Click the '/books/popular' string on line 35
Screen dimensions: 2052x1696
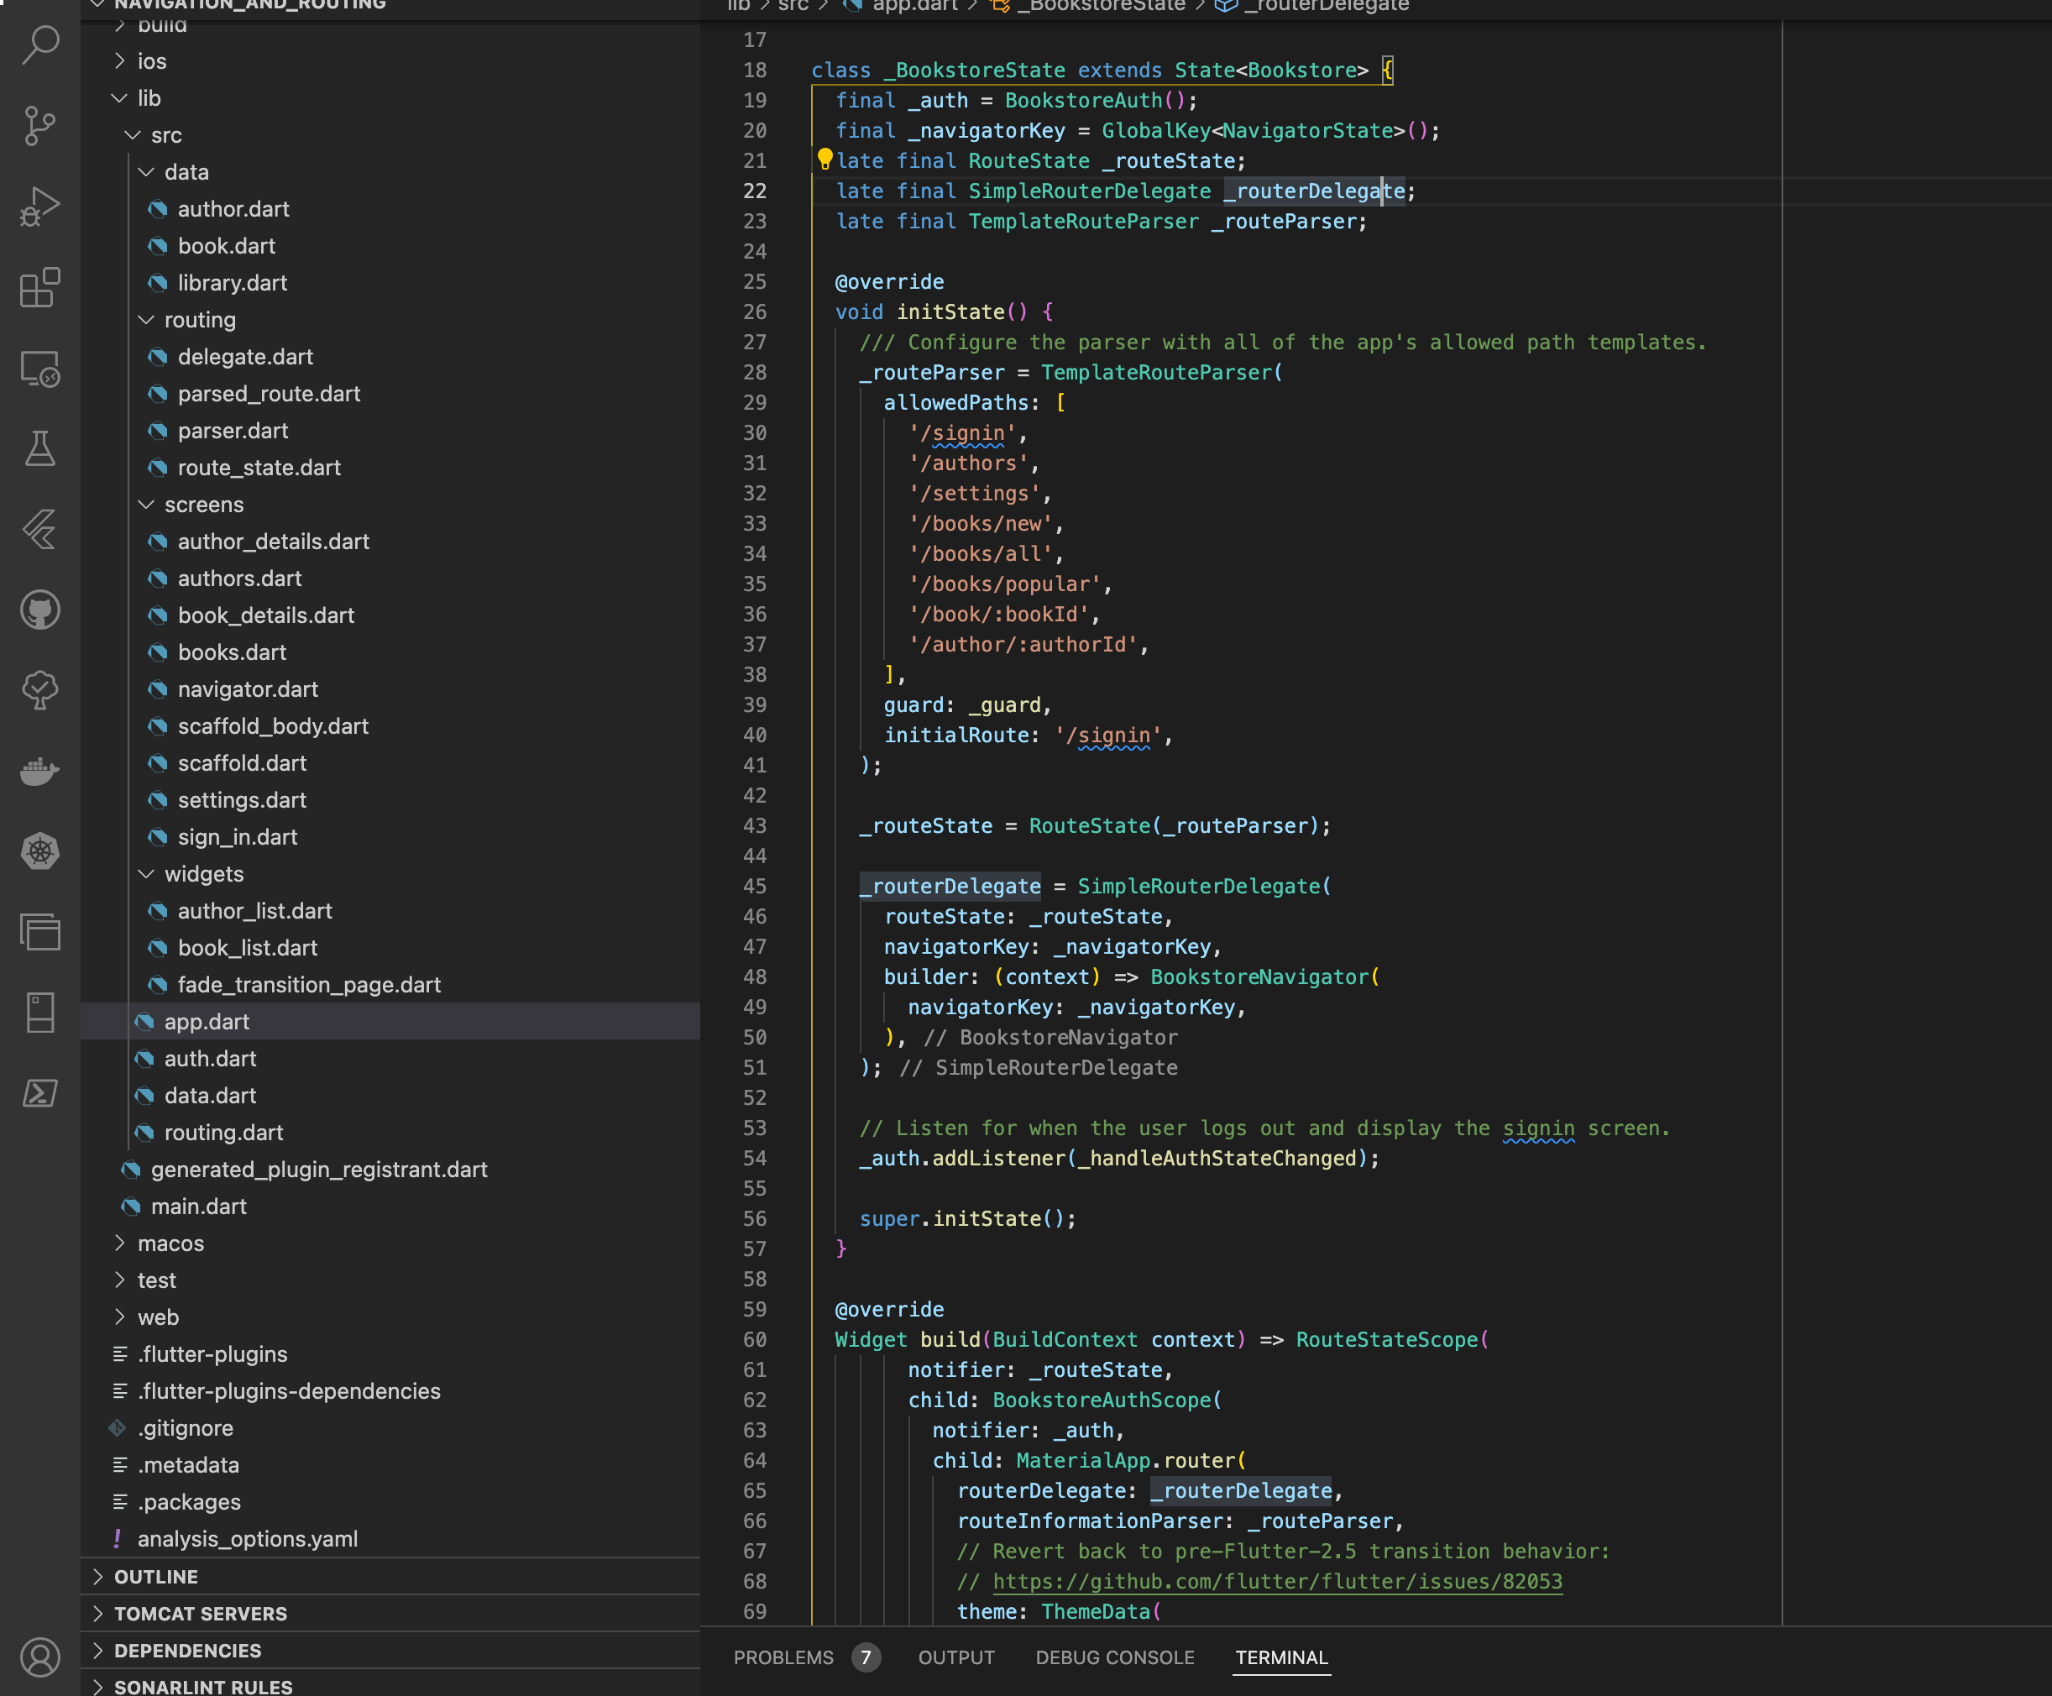coord(1004,584)
